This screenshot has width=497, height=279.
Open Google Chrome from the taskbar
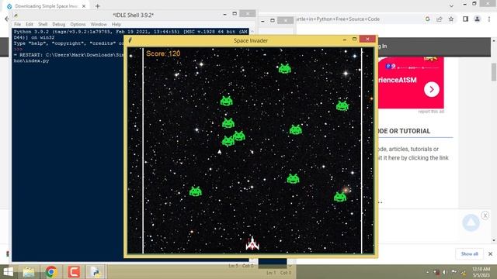(x=51, y=272)
